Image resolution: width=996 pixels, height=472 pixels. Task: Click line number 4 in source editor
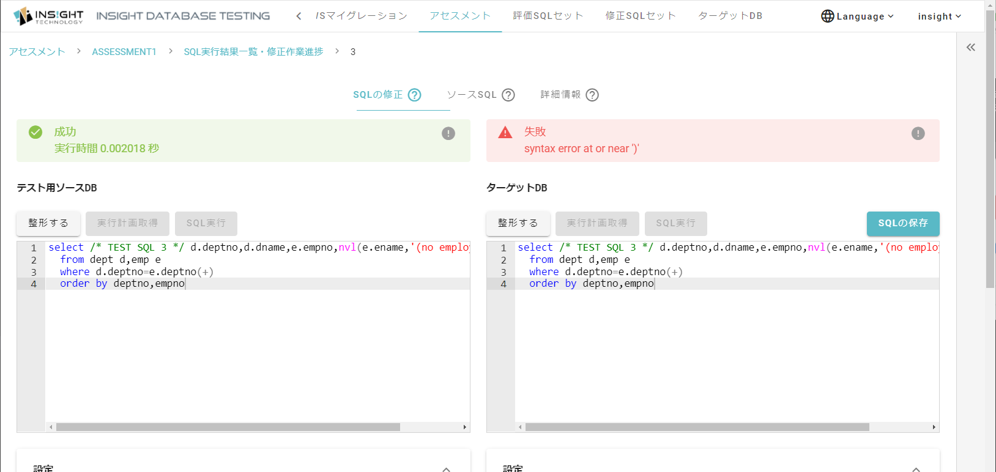point(34,284)
